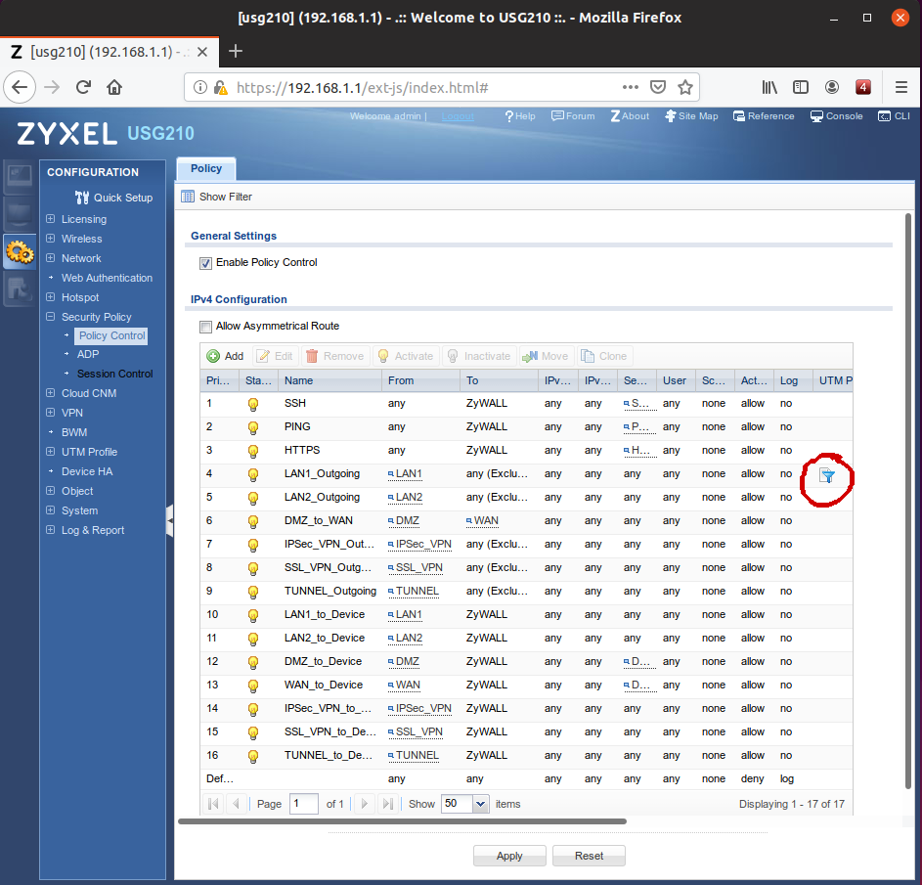This screenshot has height=885, width=922.
Task: Open the Configuration gear sidebar icon
Action: (20, 253)
